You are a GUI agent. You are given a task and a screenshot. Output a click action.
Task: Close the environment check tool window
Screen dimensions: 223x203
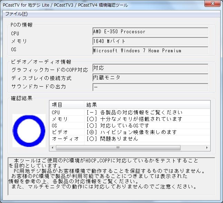pos(213,3)
